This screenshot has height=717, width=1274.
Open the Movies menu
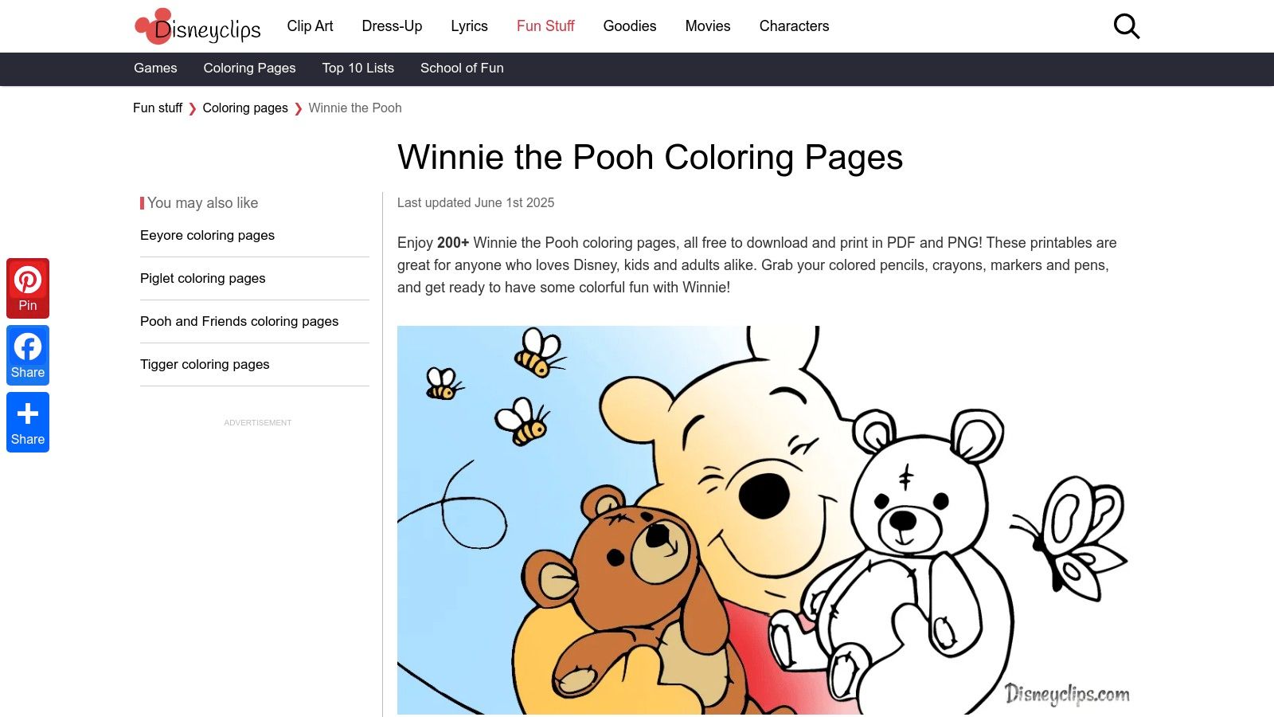708,26
